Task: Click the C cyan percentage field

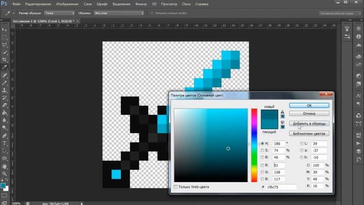Action: pyautogui.click(x=317, y=165)
